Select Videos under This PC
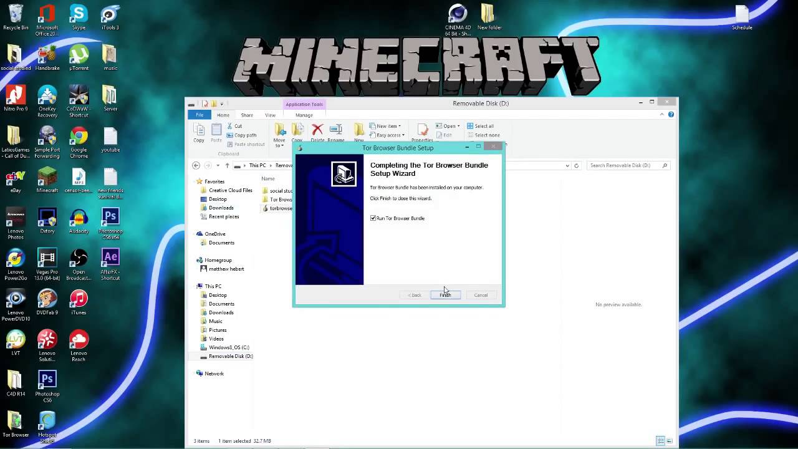Screen dimensions: 798x449 pyautogui.click(x=212, y=339)
